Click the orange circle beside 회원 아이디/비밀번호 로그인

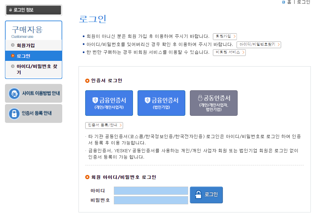pos(87,177)
